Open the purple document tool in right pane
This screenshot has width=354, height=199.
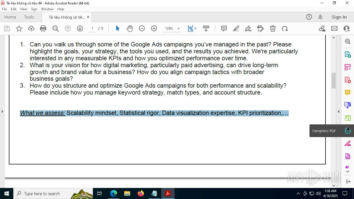pos(348,156)
